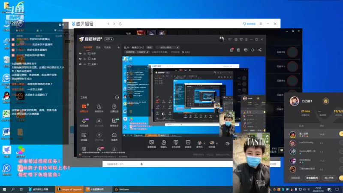Open the message icon in streaming title bar
The height and width of the screenshot is (193, 343).
point(230,39)
